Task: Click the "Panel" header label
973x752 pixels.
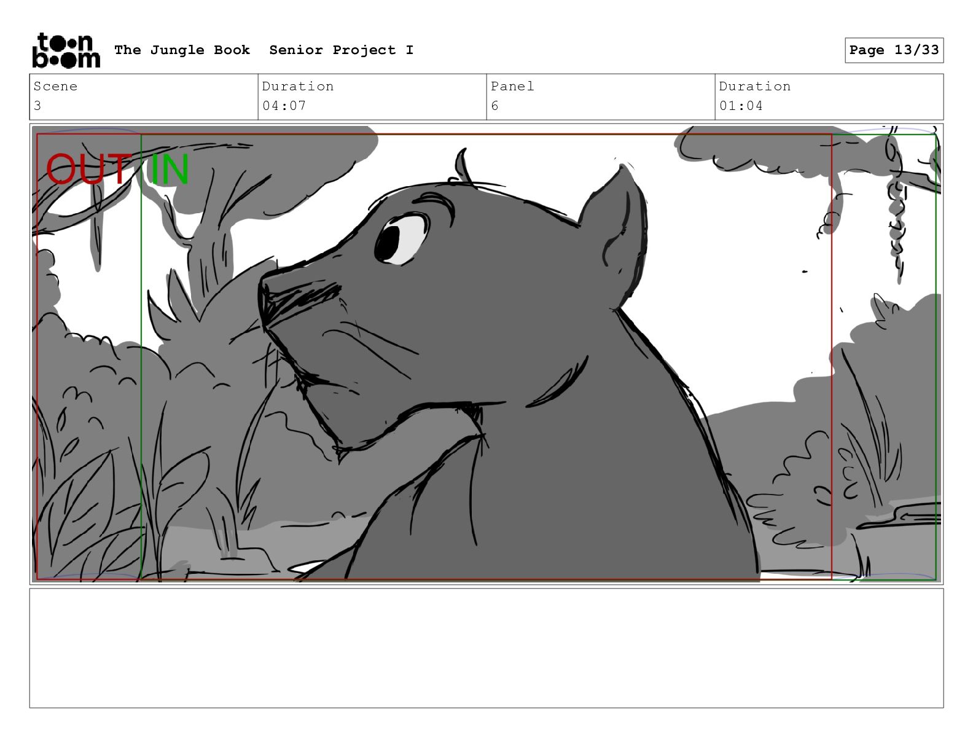Action: (x=512, y=86)
